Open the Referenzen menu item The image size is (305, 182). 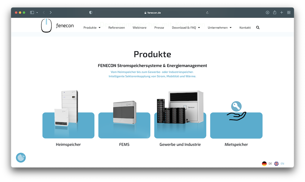116,28
